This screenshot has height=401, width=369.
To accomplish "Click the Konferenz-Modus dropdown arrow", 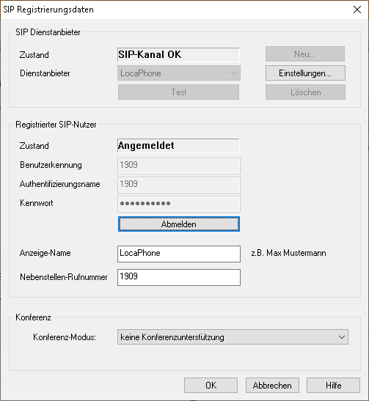I will coord(342,337).
